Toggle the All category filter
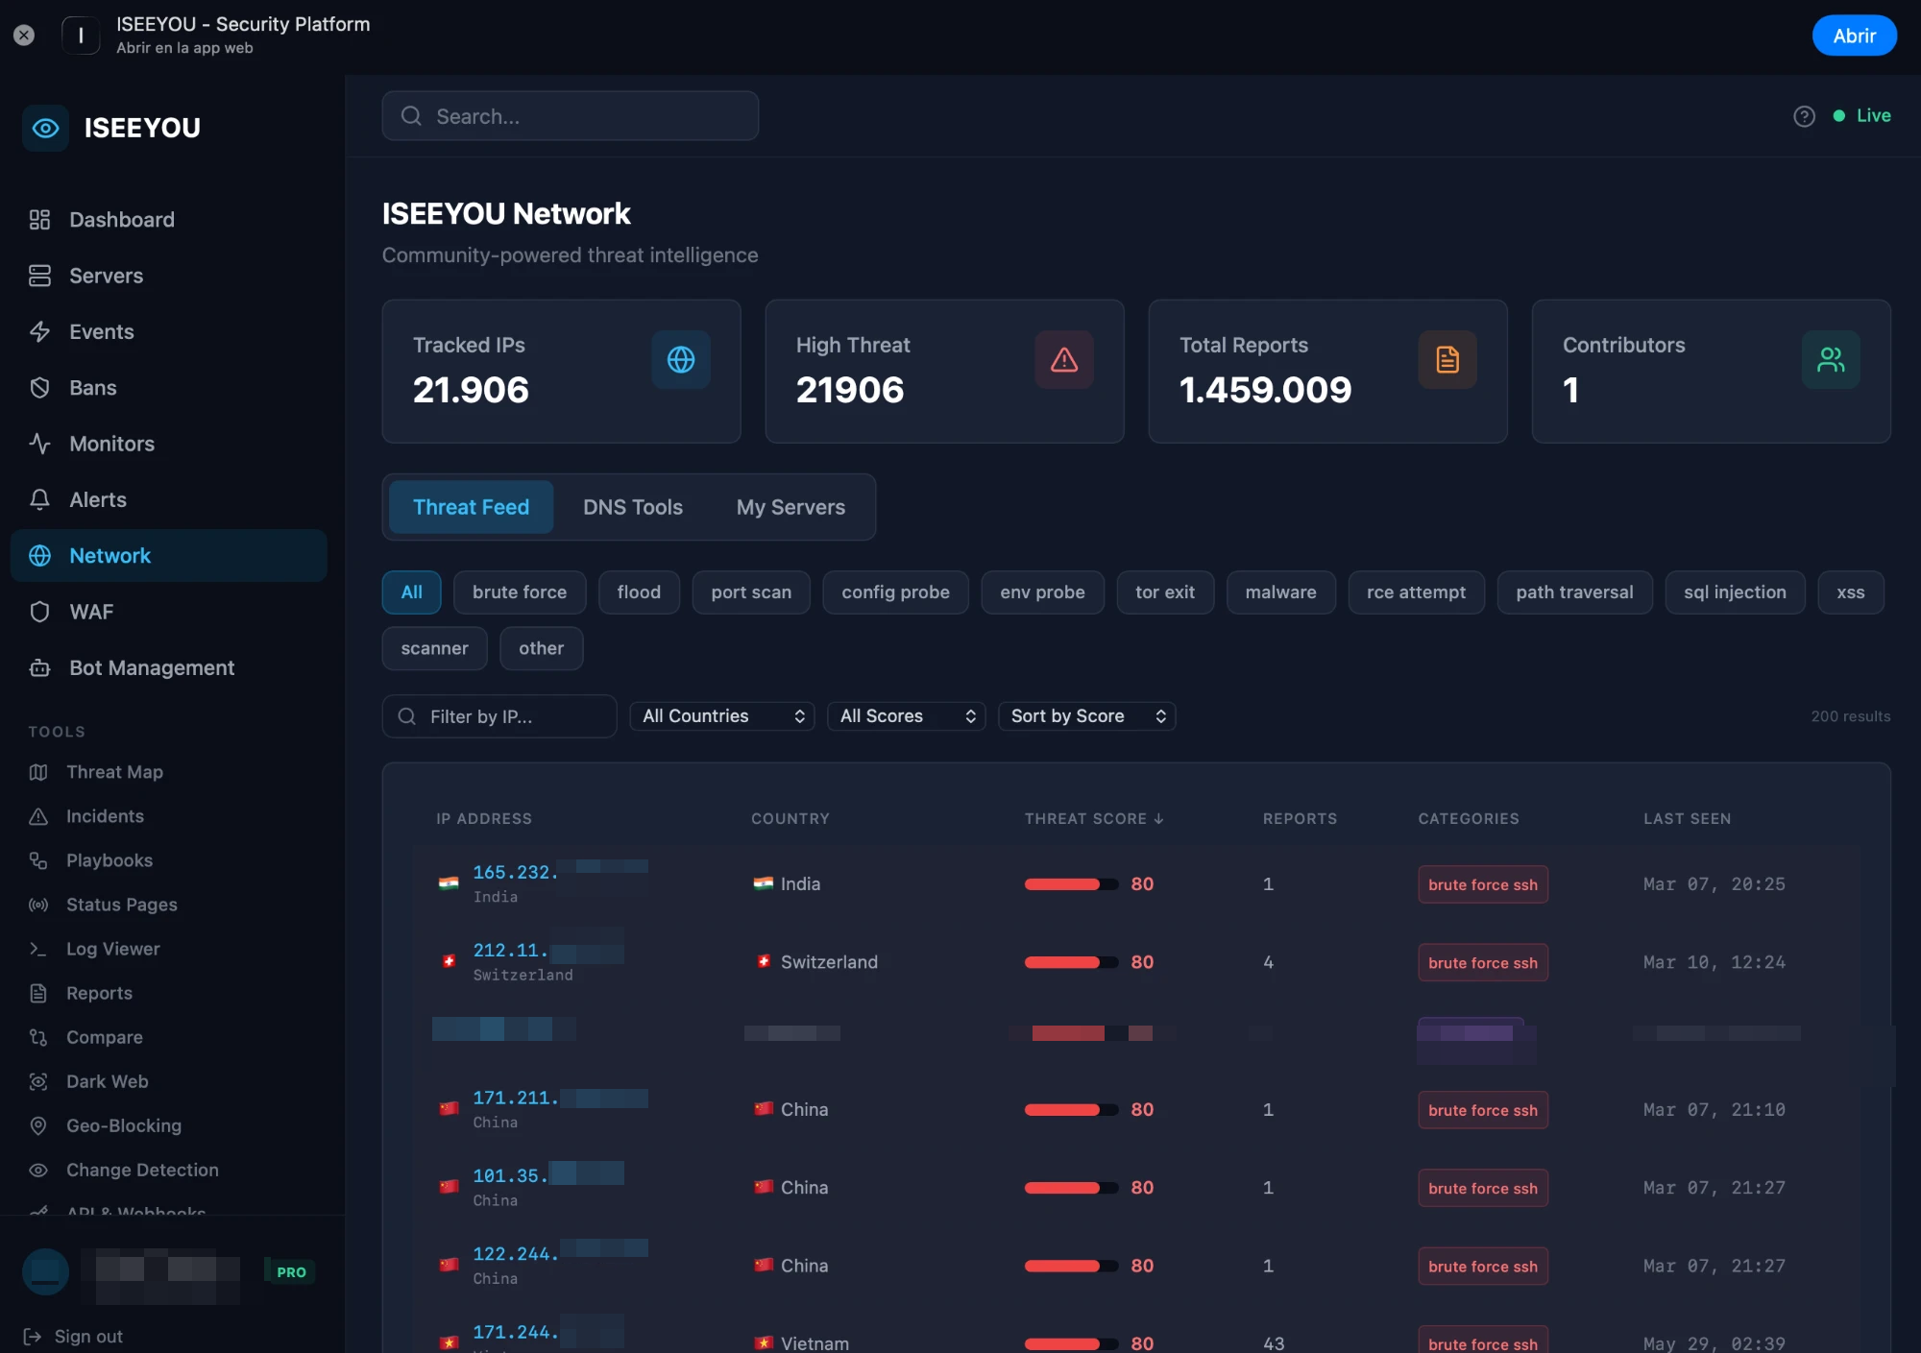1921x1353 pixels. click(411, 592)
